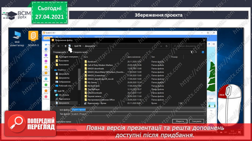Refresh the Документи folder listing

click(167, 46)
